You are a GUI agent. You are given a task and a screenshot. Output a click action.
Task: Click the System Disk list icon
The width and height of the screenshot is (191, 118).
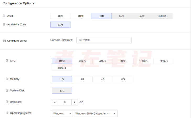7,91
